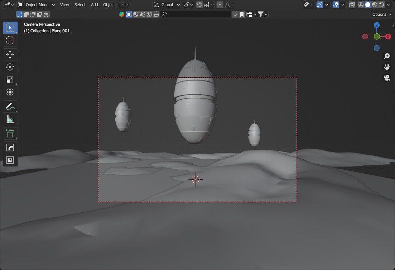Screen dimensions: 395x270
Task: Click the curved-corner tool icon below Add Cube
Action: [10, 148]
